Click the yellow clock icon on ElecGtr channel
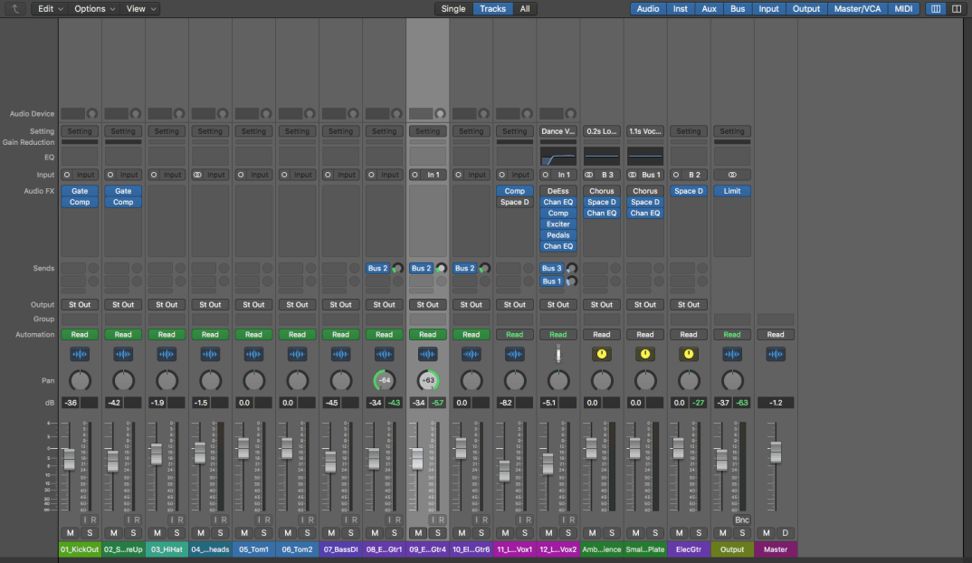The width and height of the screenshot is (972, 563). tap(689, 354)
